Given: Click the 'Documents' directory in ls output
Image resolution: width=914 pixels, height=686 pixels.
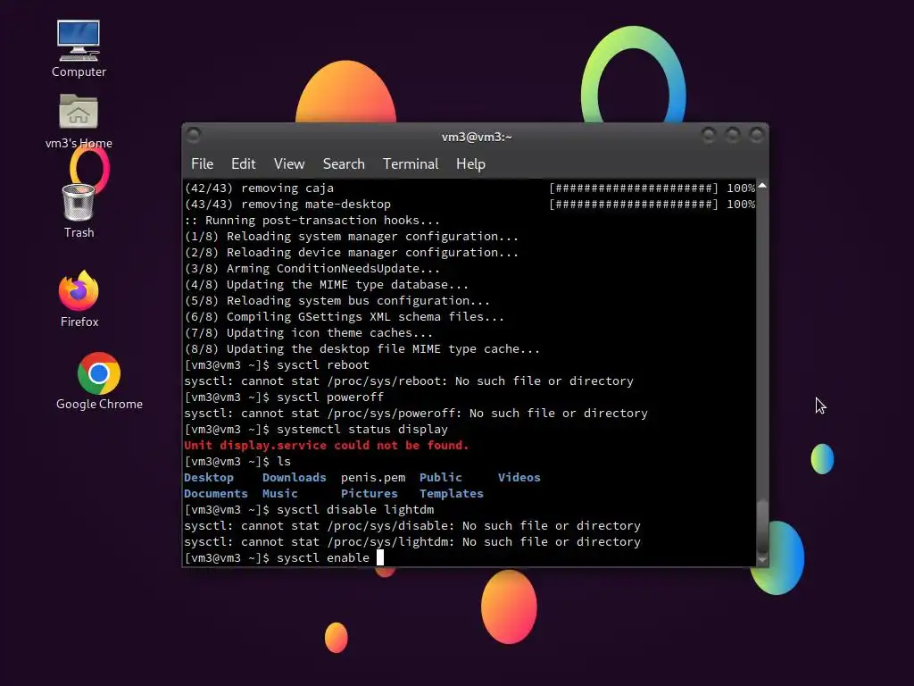Looking at the screenshot, I should click(x=216, y=493).
